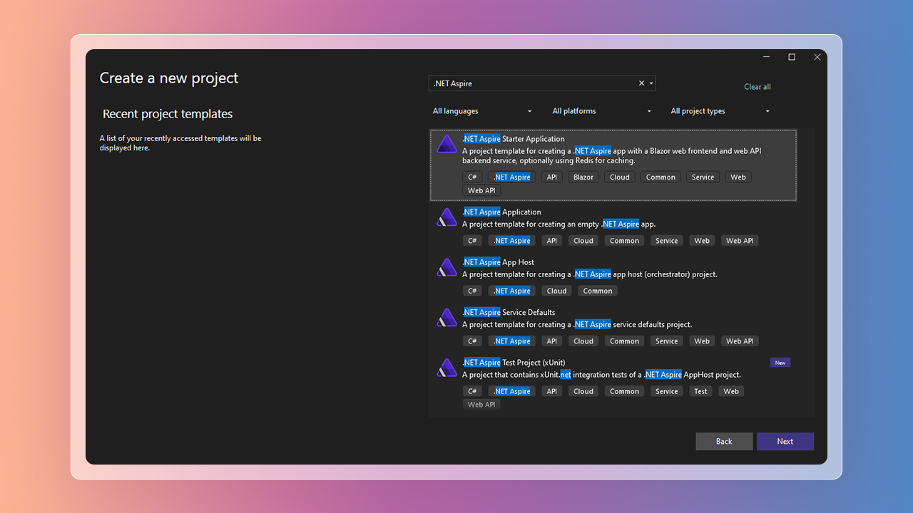Click Blazor tag on Starter Application
This screenshot has height=513, width=913.
tap(583, 177)
